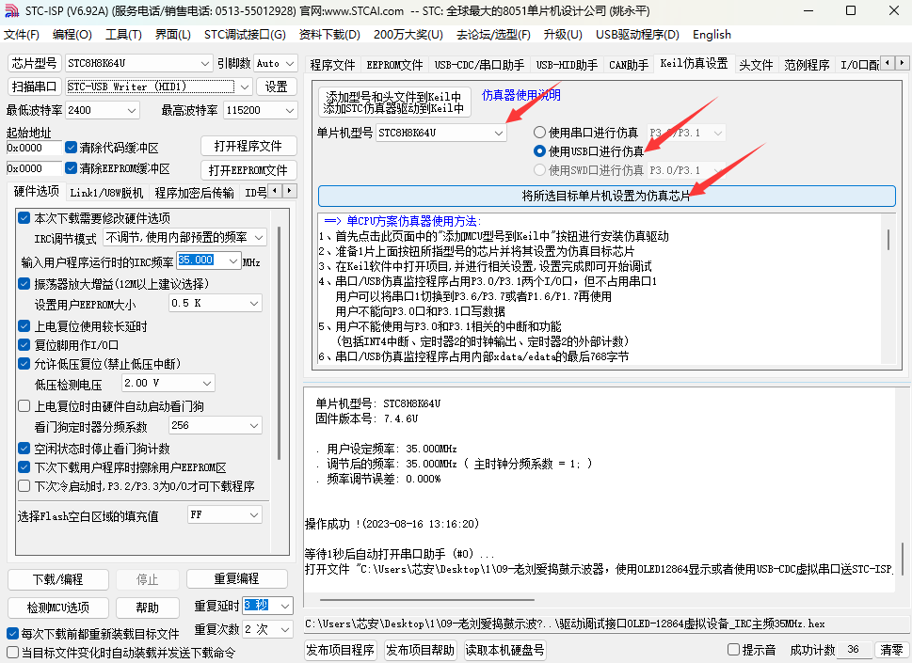Toggle 清除代码缓冲区 checkbox
This screenshot has height=663, width=912.
[71, 148]
